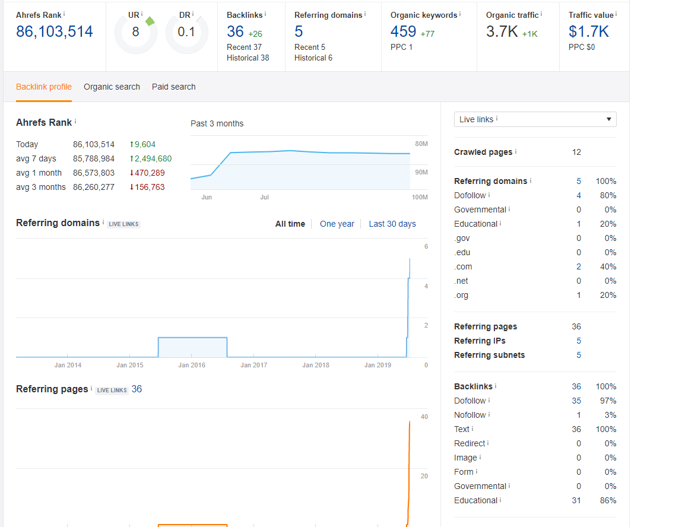This screenshot has height=527, width=698.
Task: Click info icon beside header Backlinks label
Action: [265, 14]
